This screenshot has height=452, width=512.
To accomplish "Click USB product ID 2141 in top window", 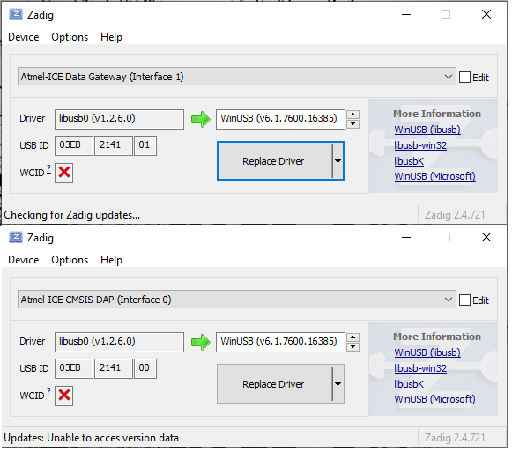I will tap(114, 145).
